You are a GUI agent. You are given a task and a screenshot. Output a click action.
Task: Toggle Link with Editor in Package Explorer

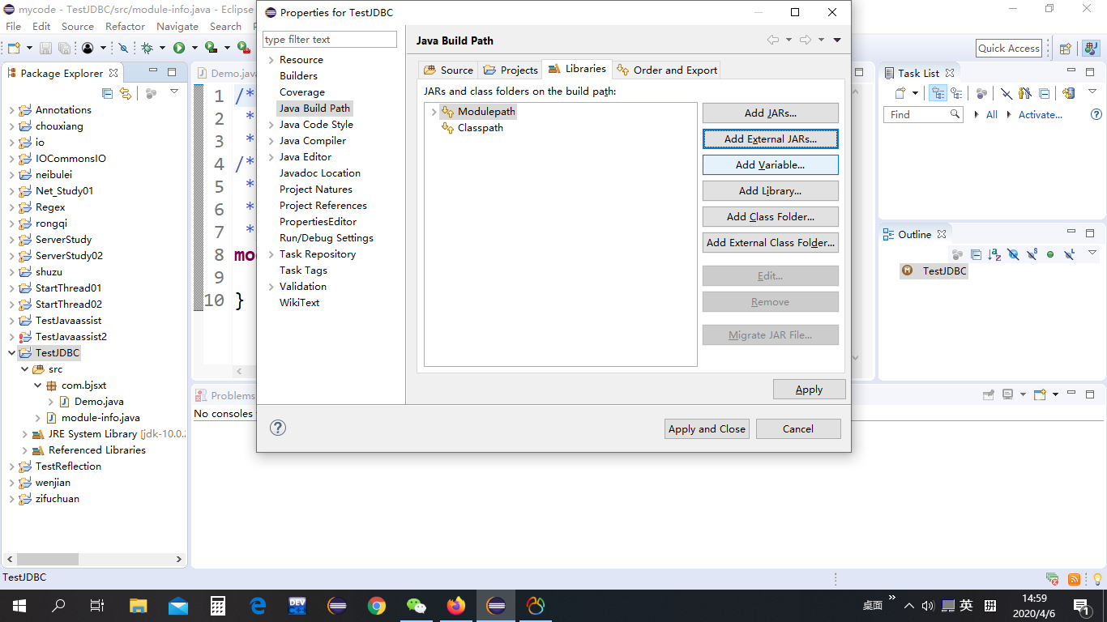(x=126, y=93)
